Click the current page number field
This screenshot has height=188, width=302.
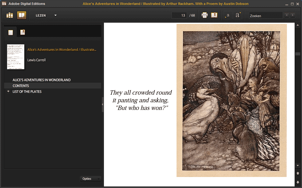[179, 15]
